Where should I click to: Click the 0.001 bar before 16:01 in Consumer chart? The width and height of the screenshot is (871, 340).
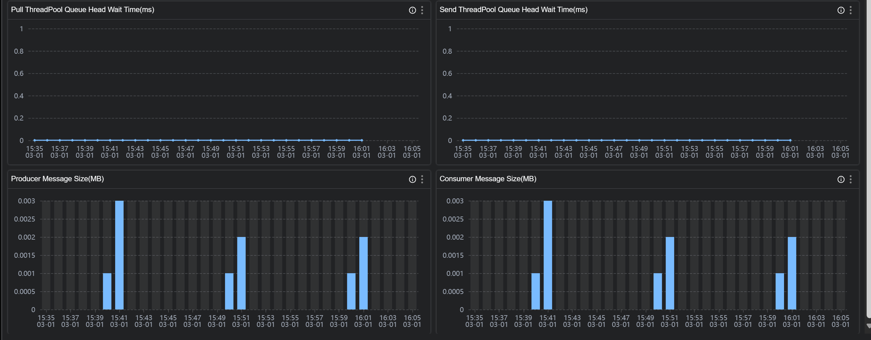pyautogui.click(x=779, y=291)
